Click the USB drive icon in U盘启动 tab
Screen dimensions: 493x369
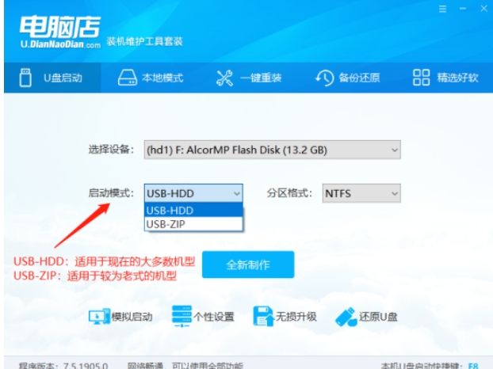click(25, 78)
